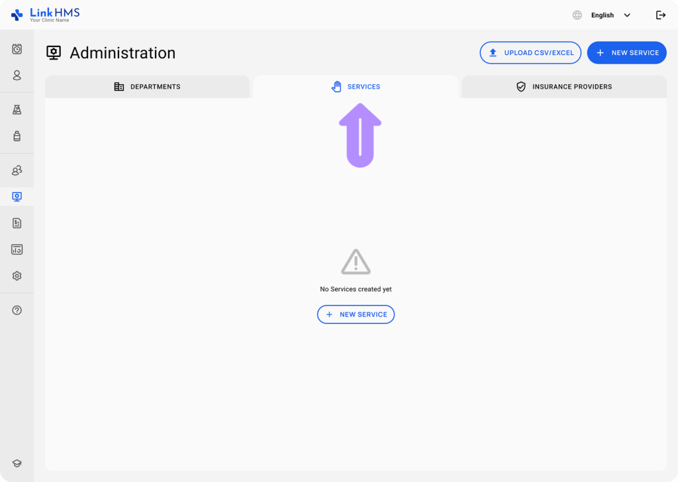Open the appointments calendar sidebar icon

pyautogui.click(x=17, y=49)
